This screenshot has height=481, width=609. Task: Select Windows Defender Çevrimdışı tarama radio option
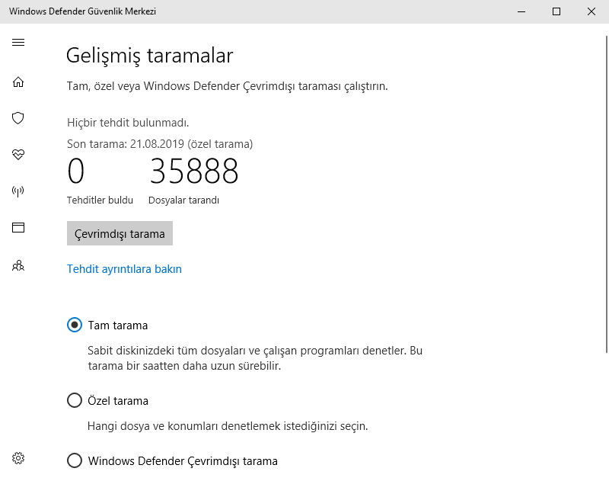pyautogui.click(x=75, y=460)
